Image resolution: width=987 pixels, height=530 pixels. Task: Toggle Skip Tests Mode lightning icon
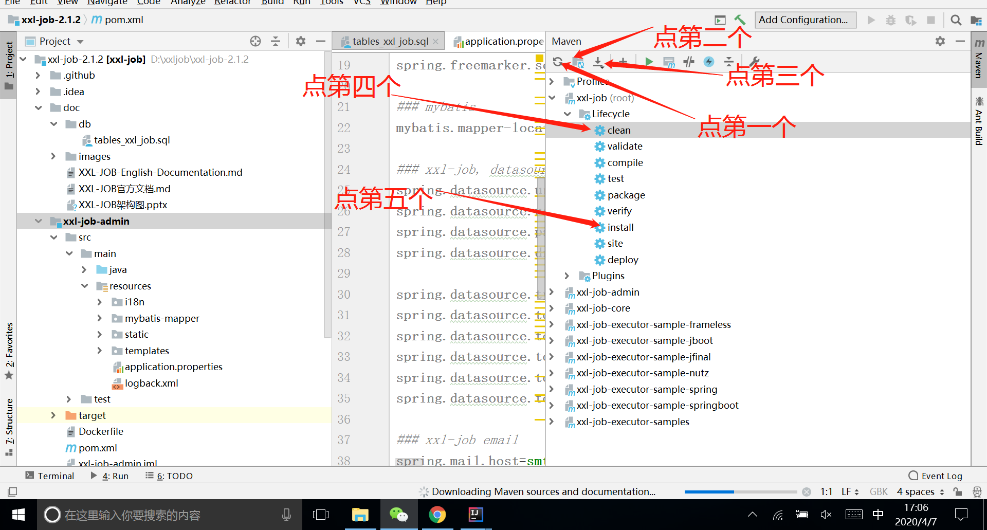(x=709, y=62)
